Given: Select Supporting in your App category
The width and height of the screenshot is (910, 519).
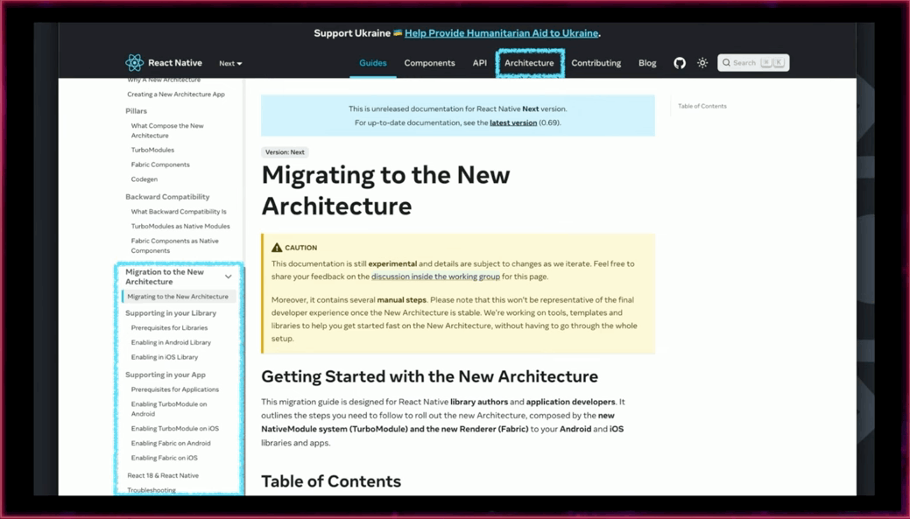Looking at the screenshot, I should (166, 375).
